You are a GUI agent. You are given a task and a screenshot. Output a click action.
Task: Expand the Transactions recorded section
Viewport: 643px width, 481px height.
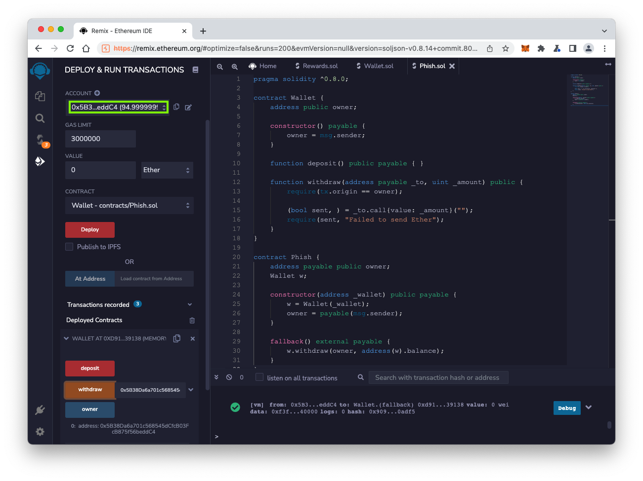click(190, 304)
